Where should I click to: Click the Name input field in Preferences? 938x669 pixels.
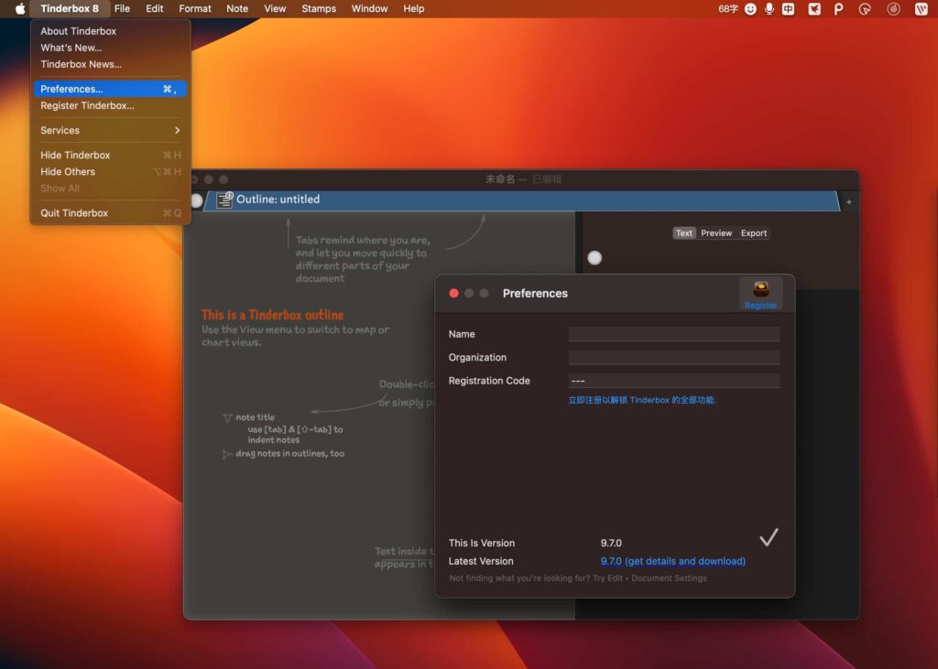pos(674,333)
